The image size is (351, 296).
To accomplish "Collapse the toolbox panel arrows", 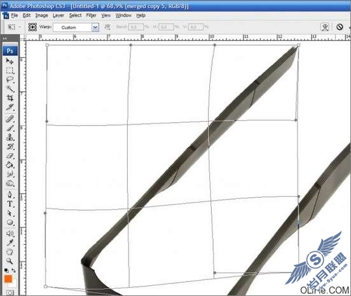I will 4,38.
